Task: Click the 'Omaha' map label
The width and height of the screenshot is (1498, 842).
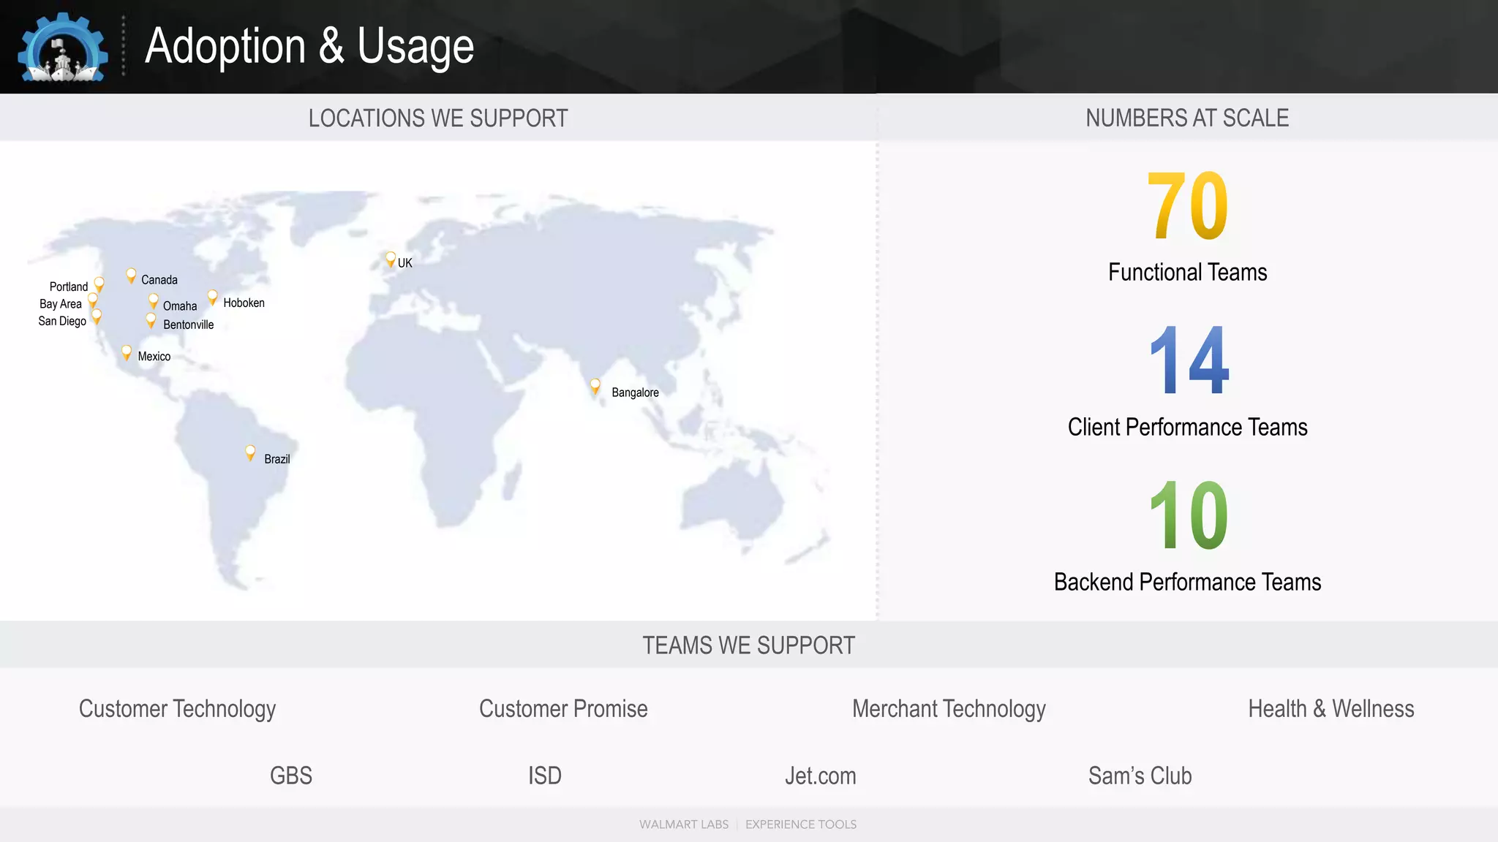Action: 180,306
